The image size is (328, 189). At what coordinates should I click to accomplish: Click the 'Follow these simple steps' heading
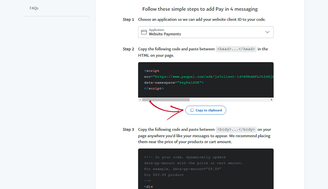point(200,9)
